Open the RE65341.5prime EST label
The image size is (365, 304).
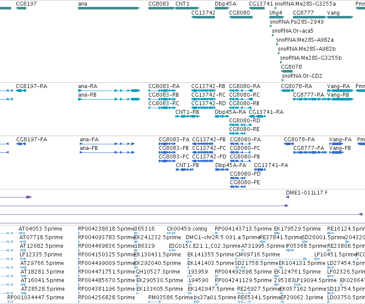[259, 298]
